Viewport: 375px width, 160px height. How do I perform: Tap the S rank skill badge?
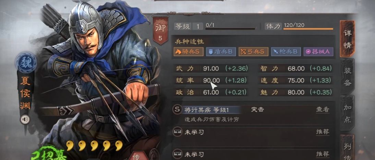coord(177,110)
